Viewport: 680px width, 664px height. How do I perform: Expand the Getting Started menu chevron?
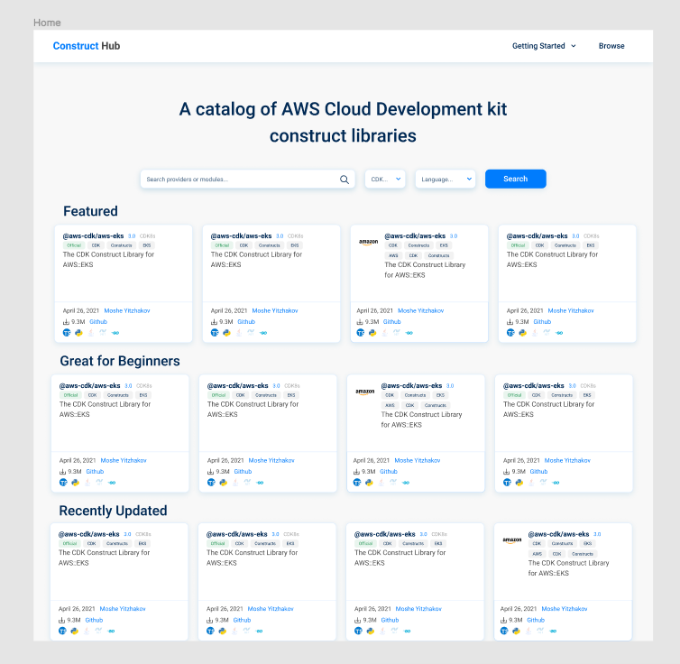coord(574,46)
